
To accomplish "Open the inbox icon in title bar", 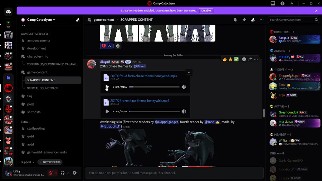I will (x=273, y=4).
